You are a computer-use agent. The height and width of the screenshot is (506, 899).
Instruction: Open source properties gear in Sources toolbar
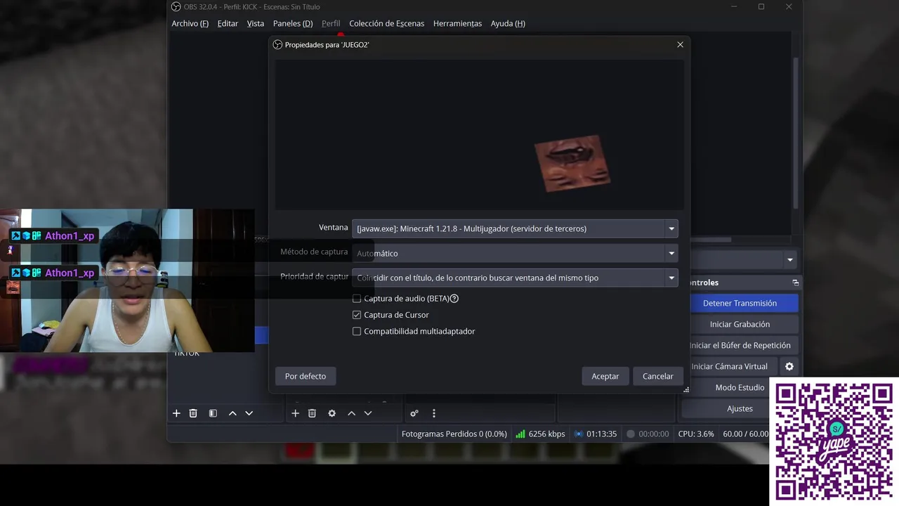(332, 413)
